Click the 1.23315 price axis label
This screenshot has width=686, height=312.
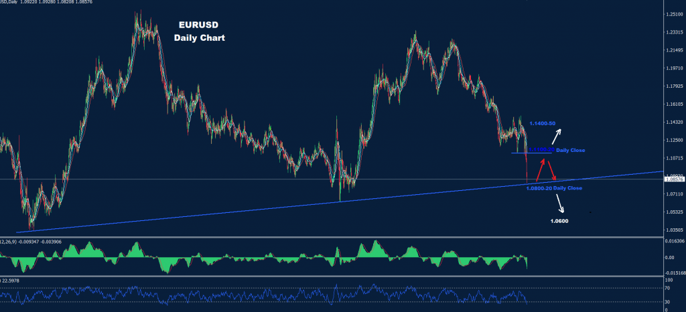click(675, 32)
